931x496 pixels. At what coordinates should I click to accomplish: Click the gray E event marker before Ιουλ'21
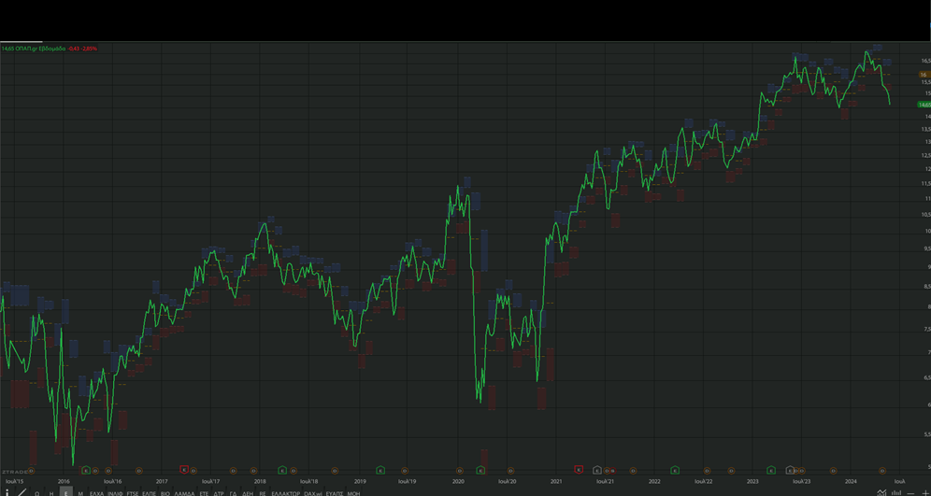point(596,470)
